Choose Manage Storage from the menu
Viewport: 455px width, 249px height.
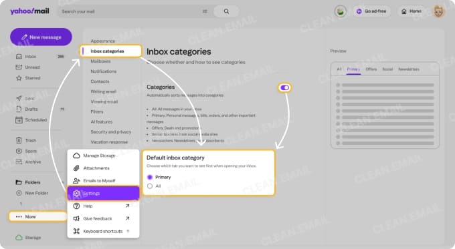pos(103,156)
